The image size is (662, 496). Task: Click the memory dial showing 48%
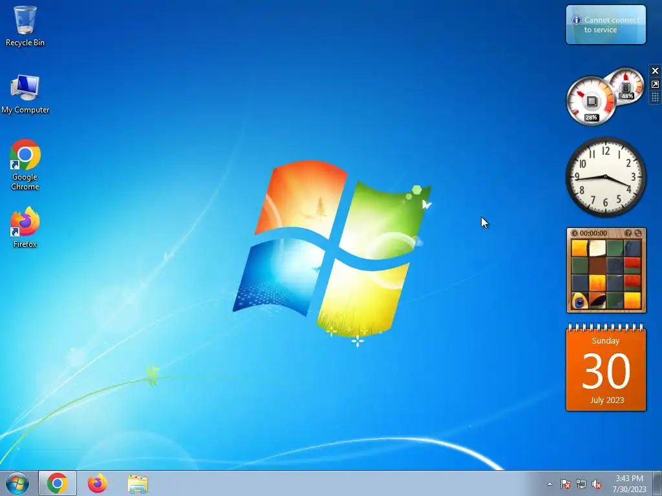pos(626,86)
